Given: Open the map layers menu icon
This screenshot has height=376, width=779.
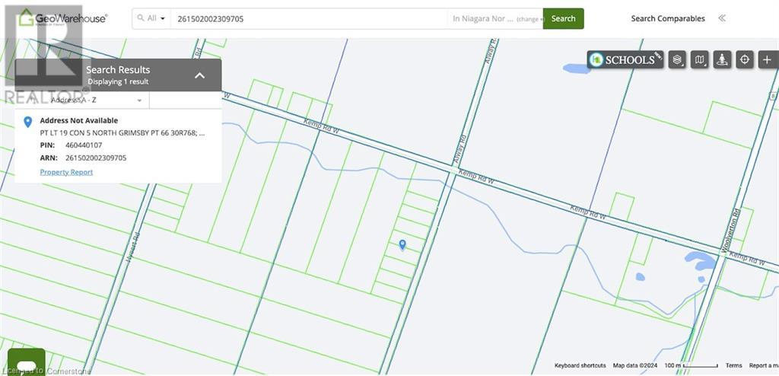Looking at the screenshot, I should [x=677, y=59].
